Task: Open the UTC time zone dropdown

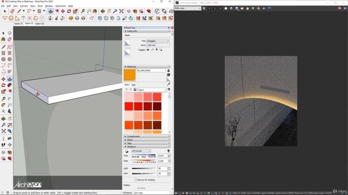Action: (x=141, y=151)
